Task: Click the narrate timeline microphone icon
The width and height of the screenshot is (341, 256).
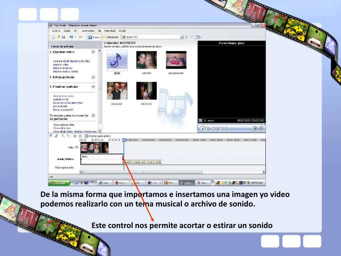Action: coord(56,136)
